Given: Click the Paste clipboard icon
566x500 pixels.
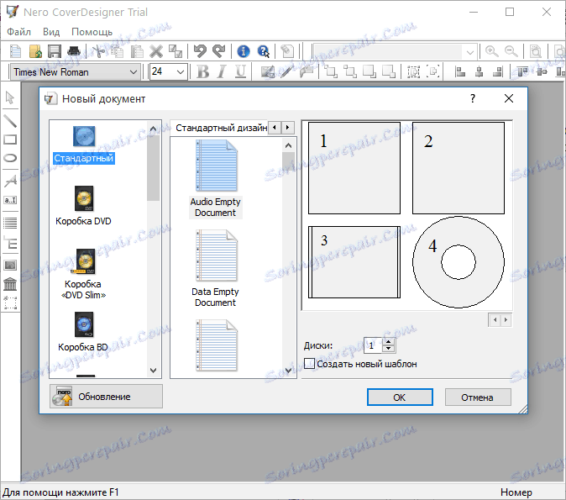Looking at the screenshot, I should (x=137, y=51).
